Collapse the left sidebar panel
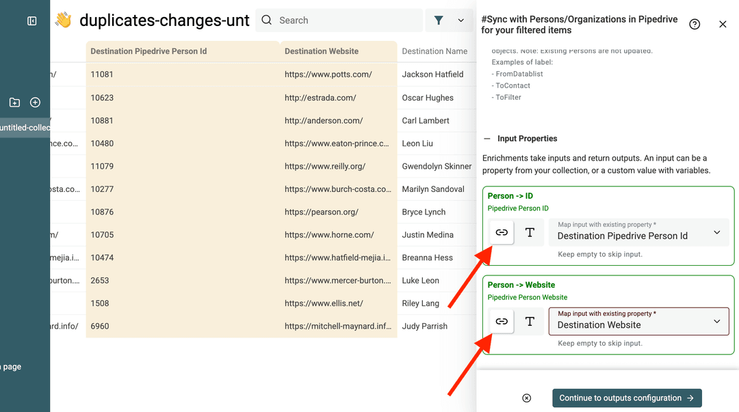Image resolution: width=739 pixels, height=412 pixels. 31,20
